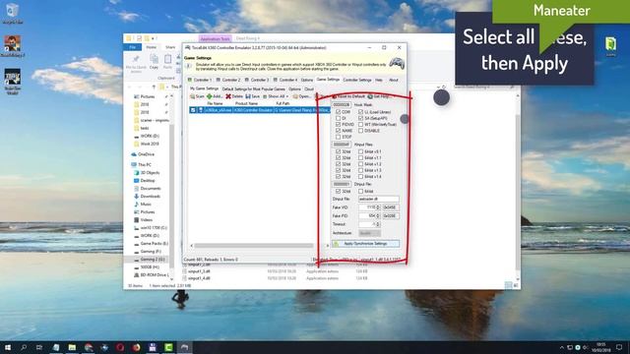Click the Reset to Default icon

(335, 96)
